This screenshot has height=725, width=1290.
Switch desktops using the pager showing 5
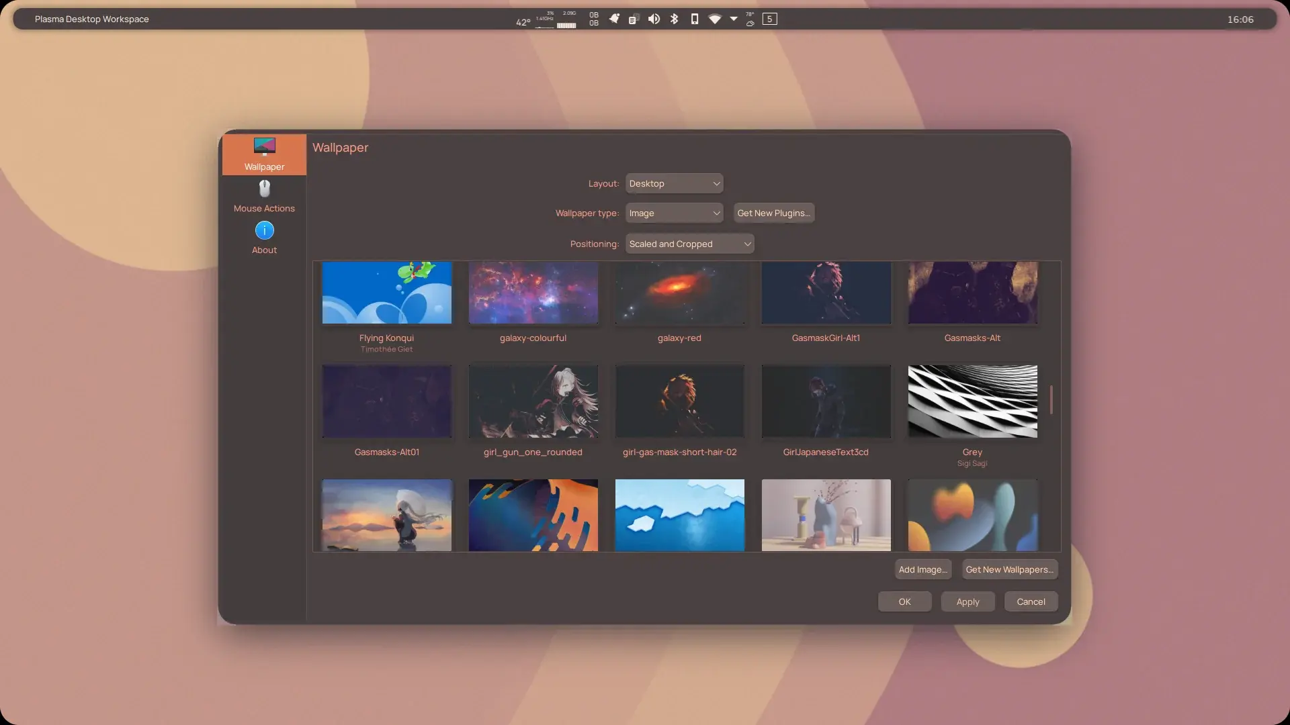click(x=770, y=19)
